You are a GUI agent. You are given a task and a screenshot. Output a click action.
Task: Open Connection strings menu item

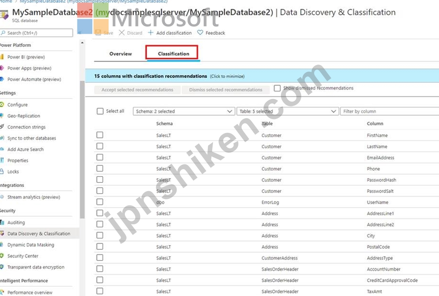[26, 127]
